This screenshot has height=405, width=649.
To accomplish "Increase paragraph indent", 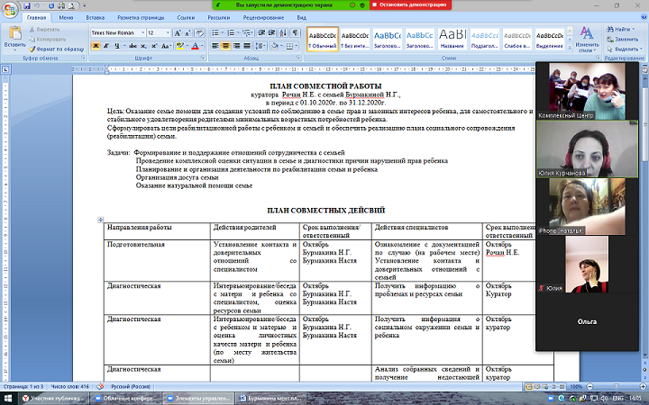I will 271,32.
